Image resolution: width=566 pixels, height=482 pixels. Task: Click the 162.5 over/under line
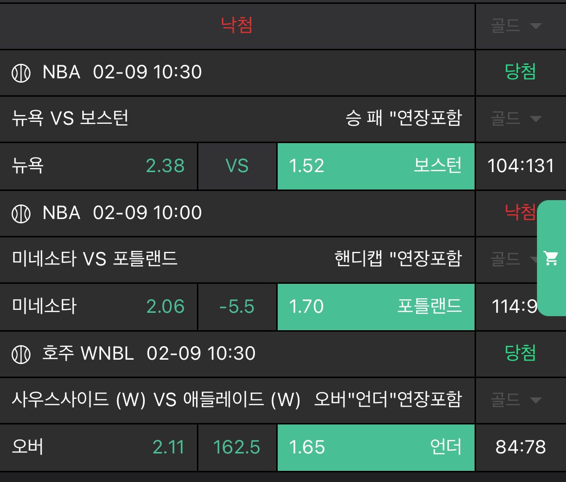tap(237, 448)
